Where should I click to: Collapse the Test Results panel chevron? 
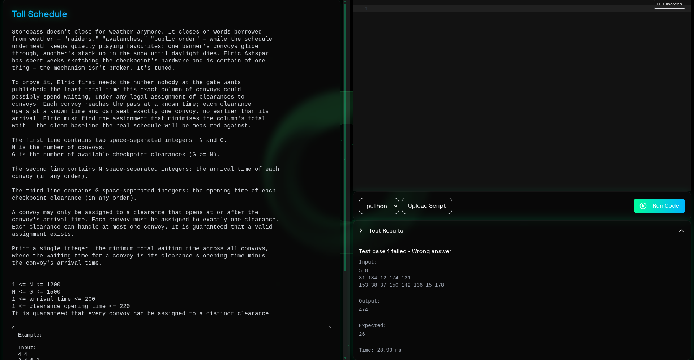(681, 231)
